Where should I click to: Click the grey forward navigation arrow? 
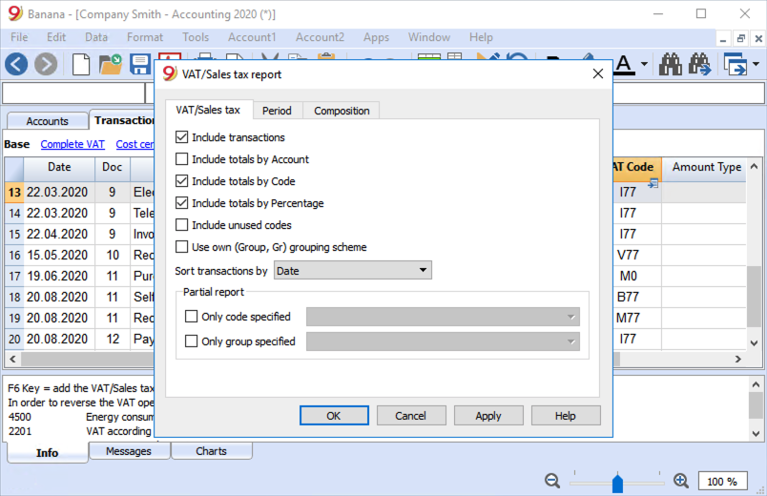pyautogui.click(x=46, y=64)
